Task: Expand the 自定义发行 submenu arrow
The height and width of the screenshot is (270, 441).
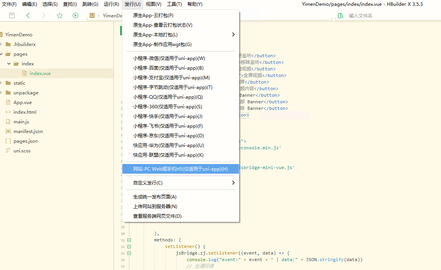Action: pyautogui.click(x=233, y=183)
